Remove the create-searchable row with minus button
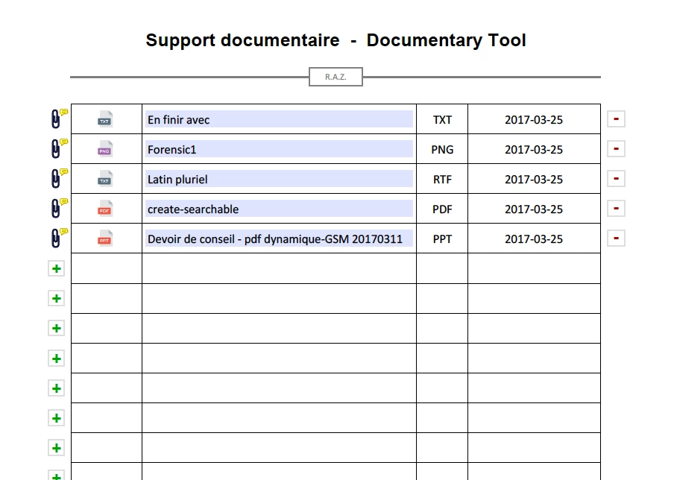The image size is (674, 480). 616,209
